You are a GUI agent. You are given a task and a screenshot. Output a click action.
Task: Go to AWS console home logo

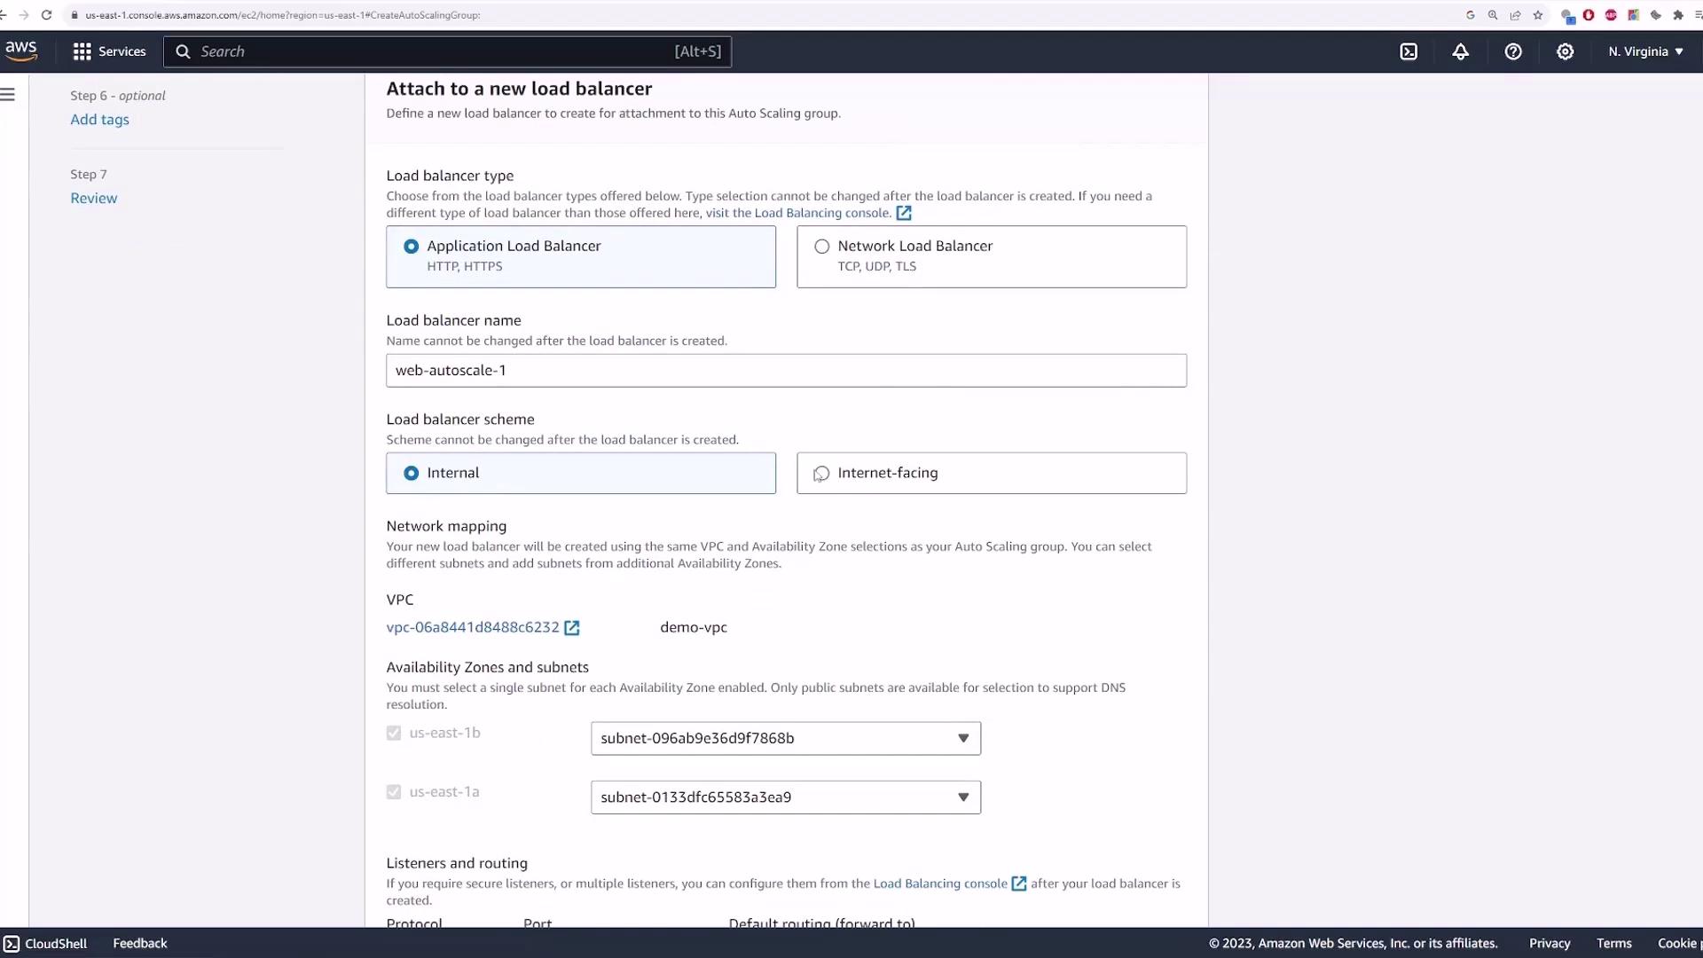[21, 51]
